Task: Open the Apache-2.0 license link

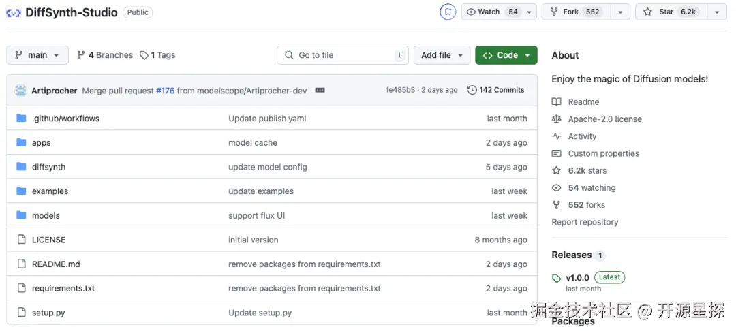Action: [x=605, y=119]
